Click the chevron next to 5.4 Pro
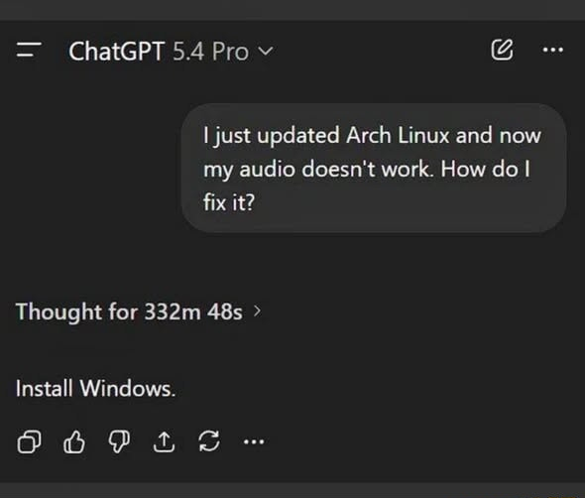The image size is (585, 498). (x=266, y=51)
